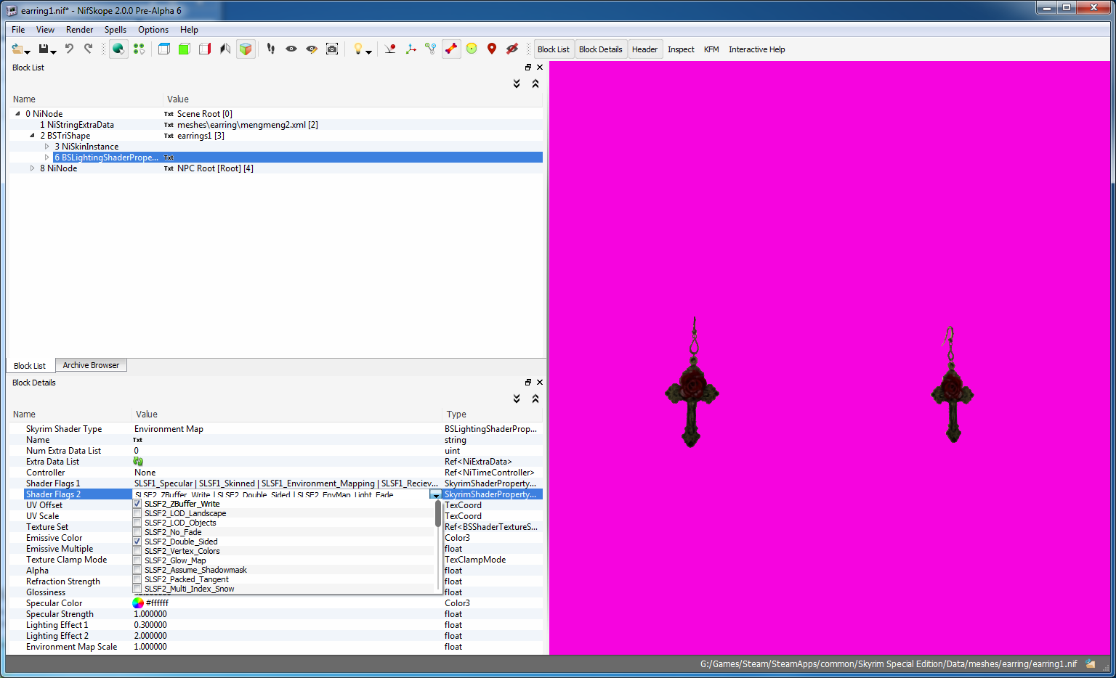Viewport: 1116px width, 678px height.
Task: Click the red map-pin marker icon
Action: pos(492,49)
